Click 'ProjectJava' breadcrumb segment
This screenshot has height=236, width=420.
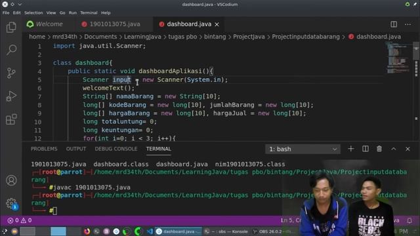click(249, 37)
